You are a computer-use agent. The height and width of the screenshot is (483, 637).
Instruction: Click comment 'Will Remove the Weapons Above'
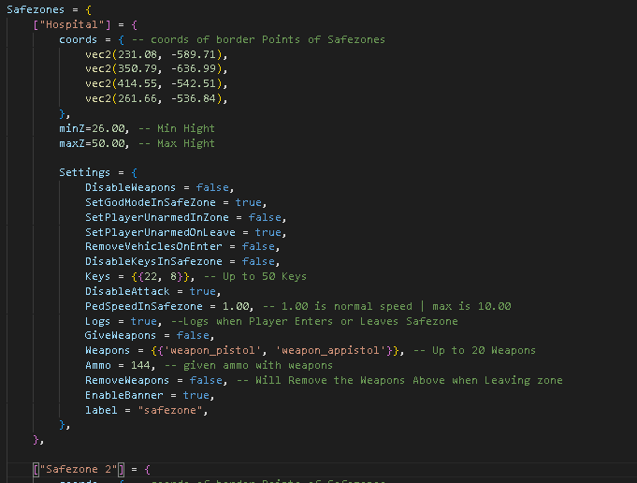(399, 380)
